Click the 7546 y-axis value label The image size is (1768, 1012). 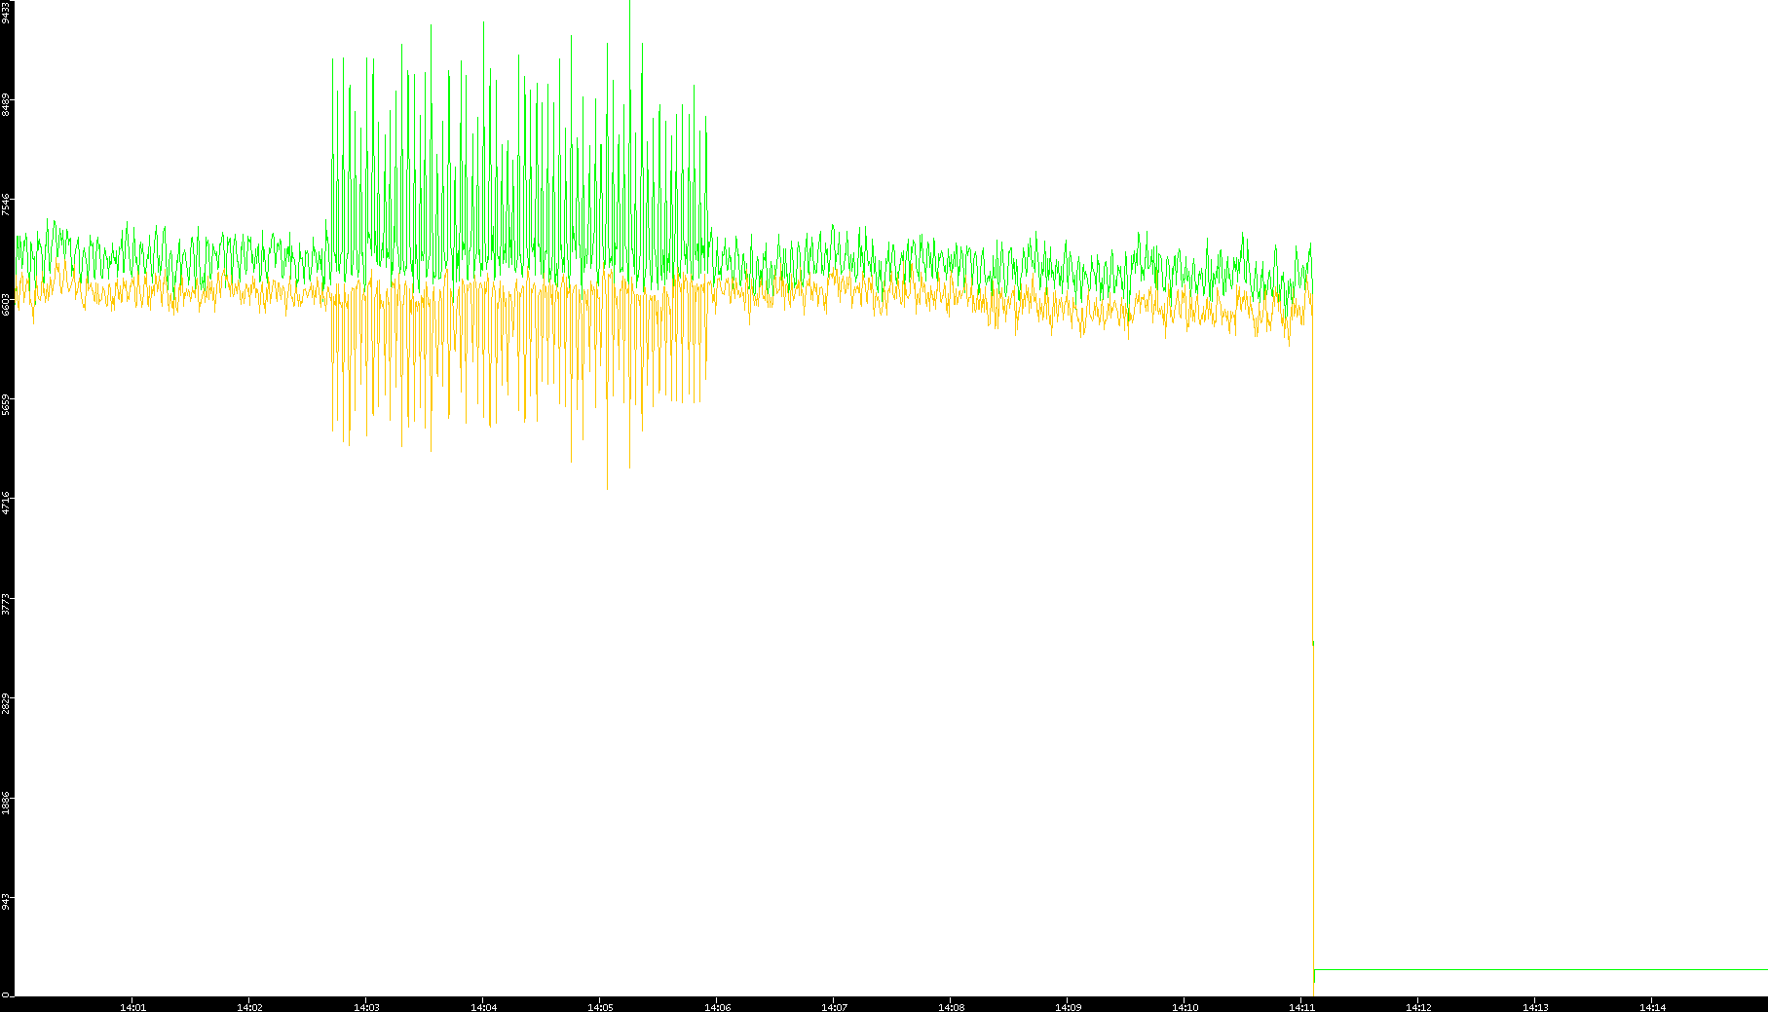(x=6, y=205)
